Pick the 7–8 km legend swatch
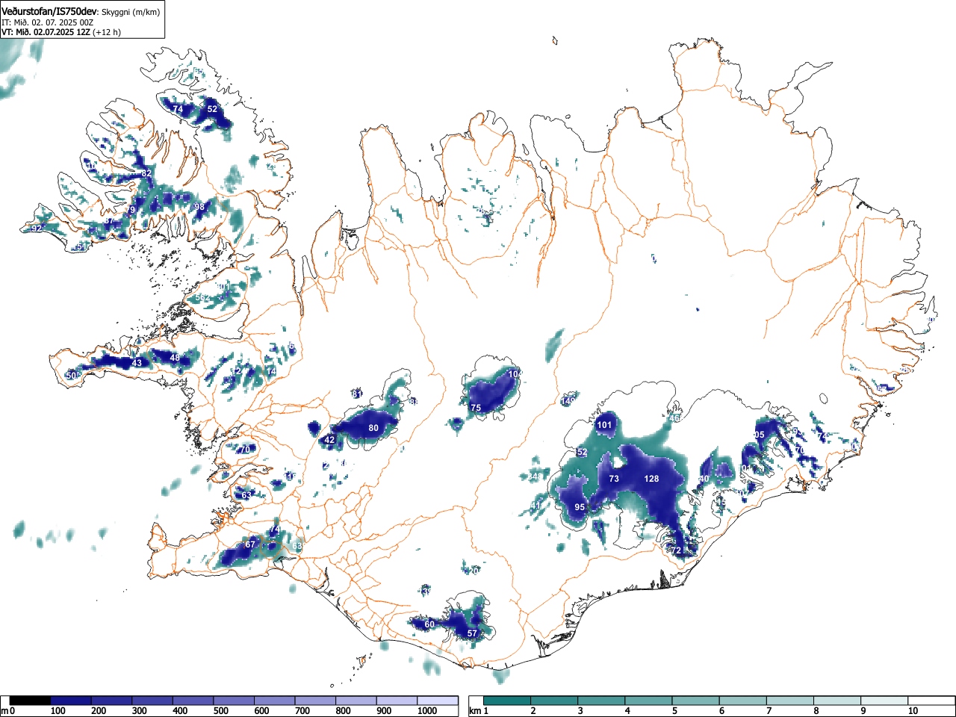Screen dimensions: 956x717 (x=791, y=701)
